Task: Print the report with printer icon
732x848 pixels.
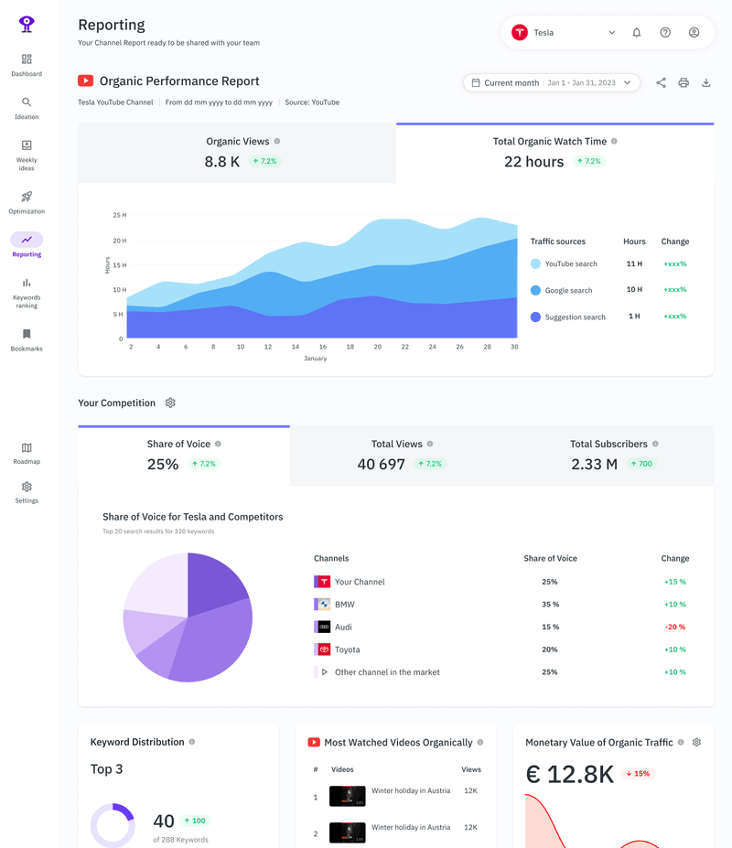Action: (684, 82)
